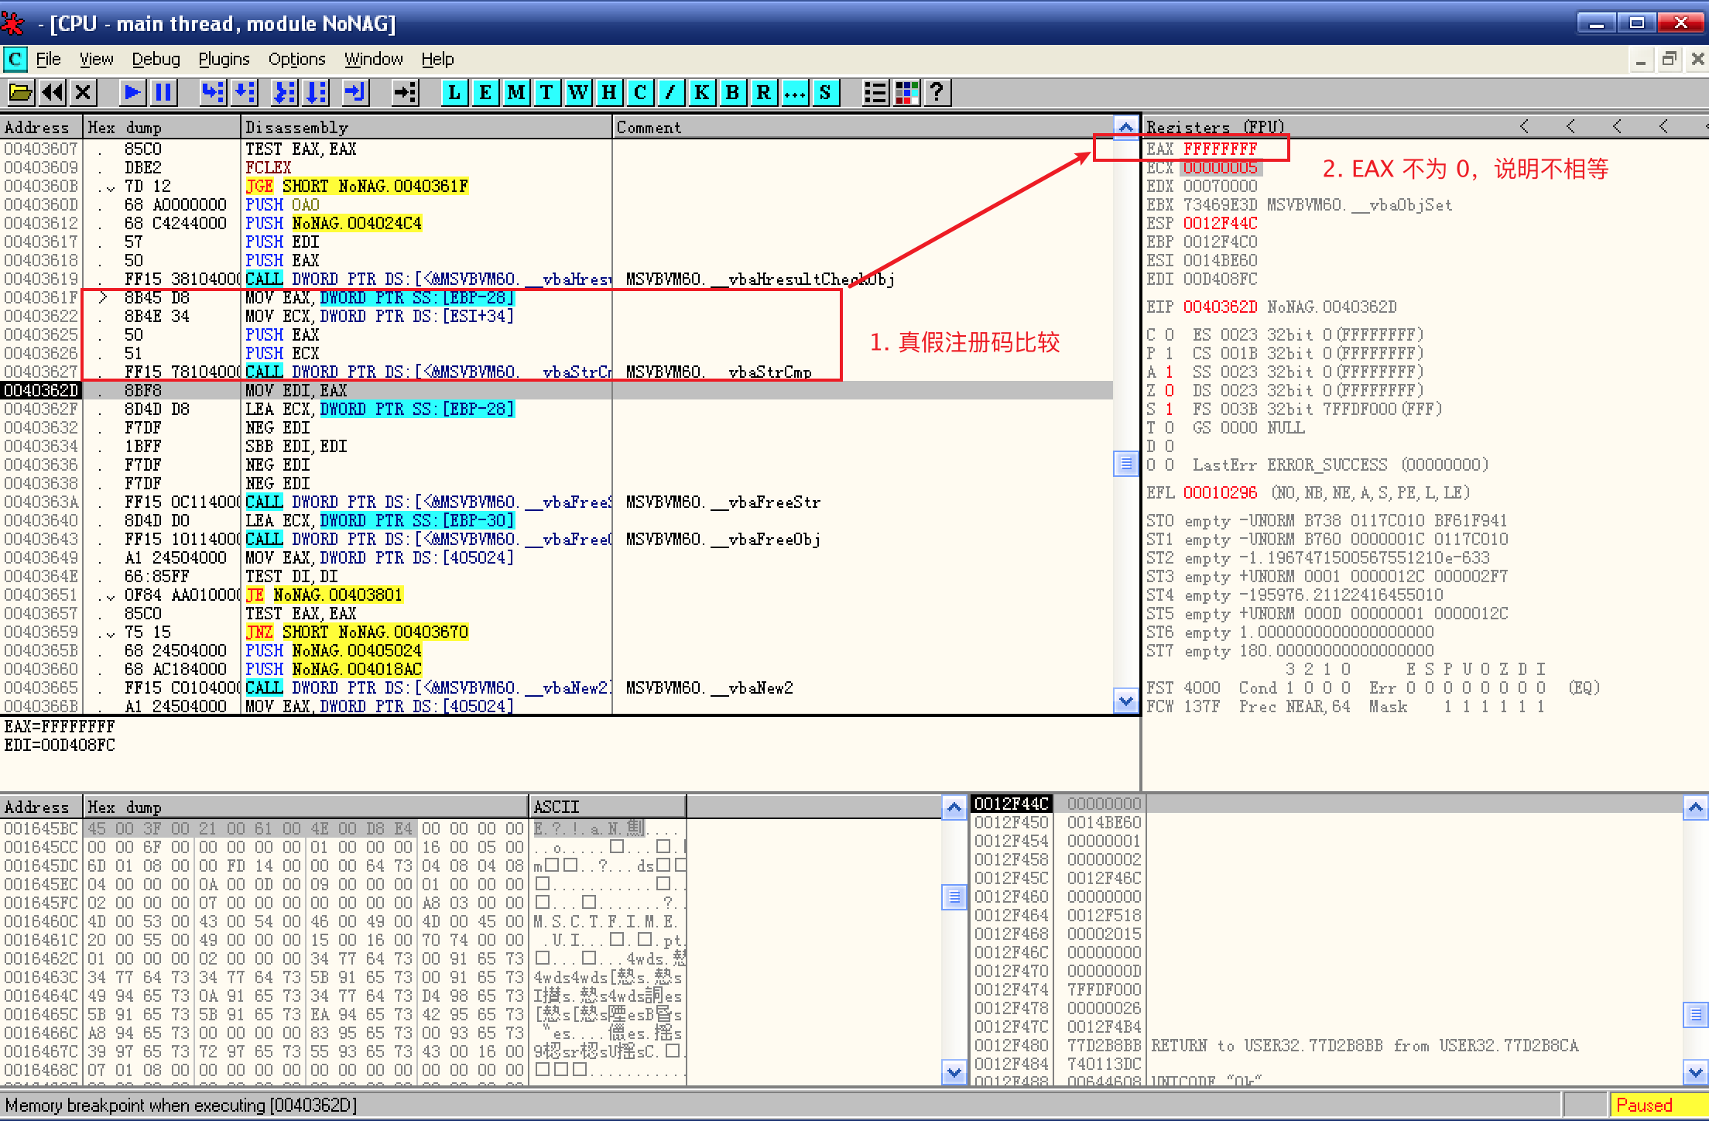
Task: Show Breakpoints window with B button
Action: [x=732, y=93]
